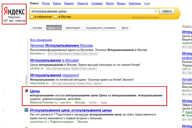Click 'Москва' under the neuroclinic.ru result
This screenshot has width=192, height=128.
(x=83, y=122)
